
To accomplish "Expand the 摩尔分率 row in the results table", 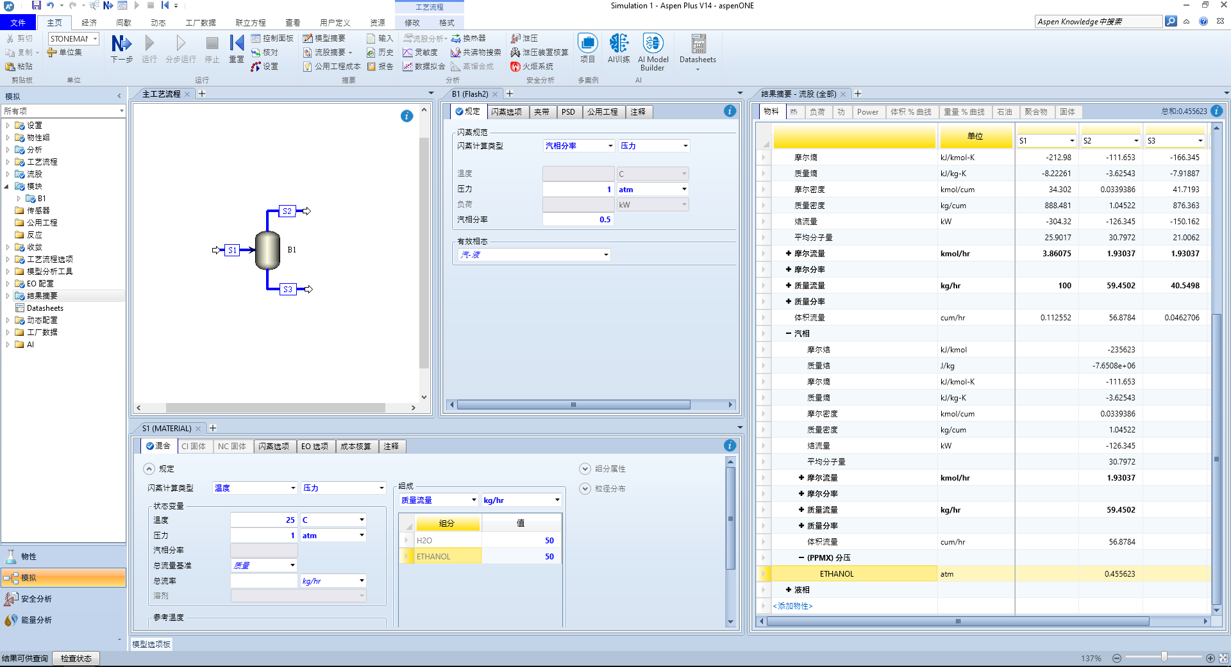I will click(x=789, y=270).
